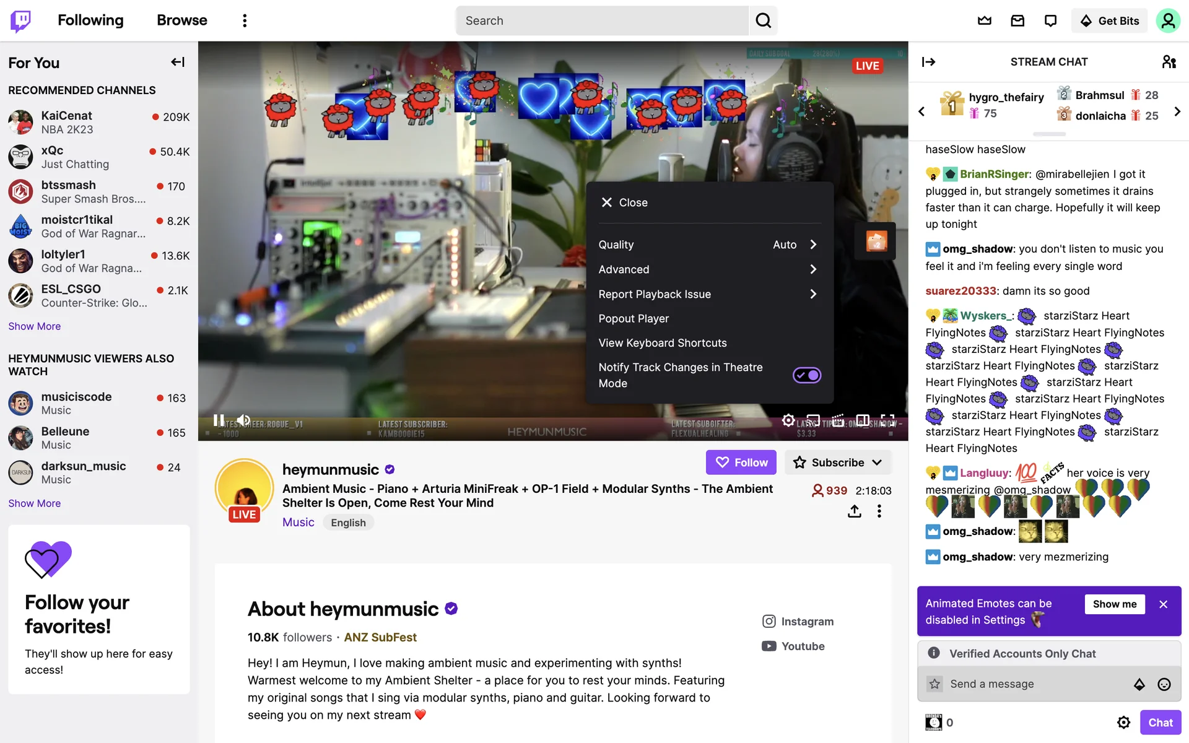Open Prime Loot crown icon

(x=984, y=20)
